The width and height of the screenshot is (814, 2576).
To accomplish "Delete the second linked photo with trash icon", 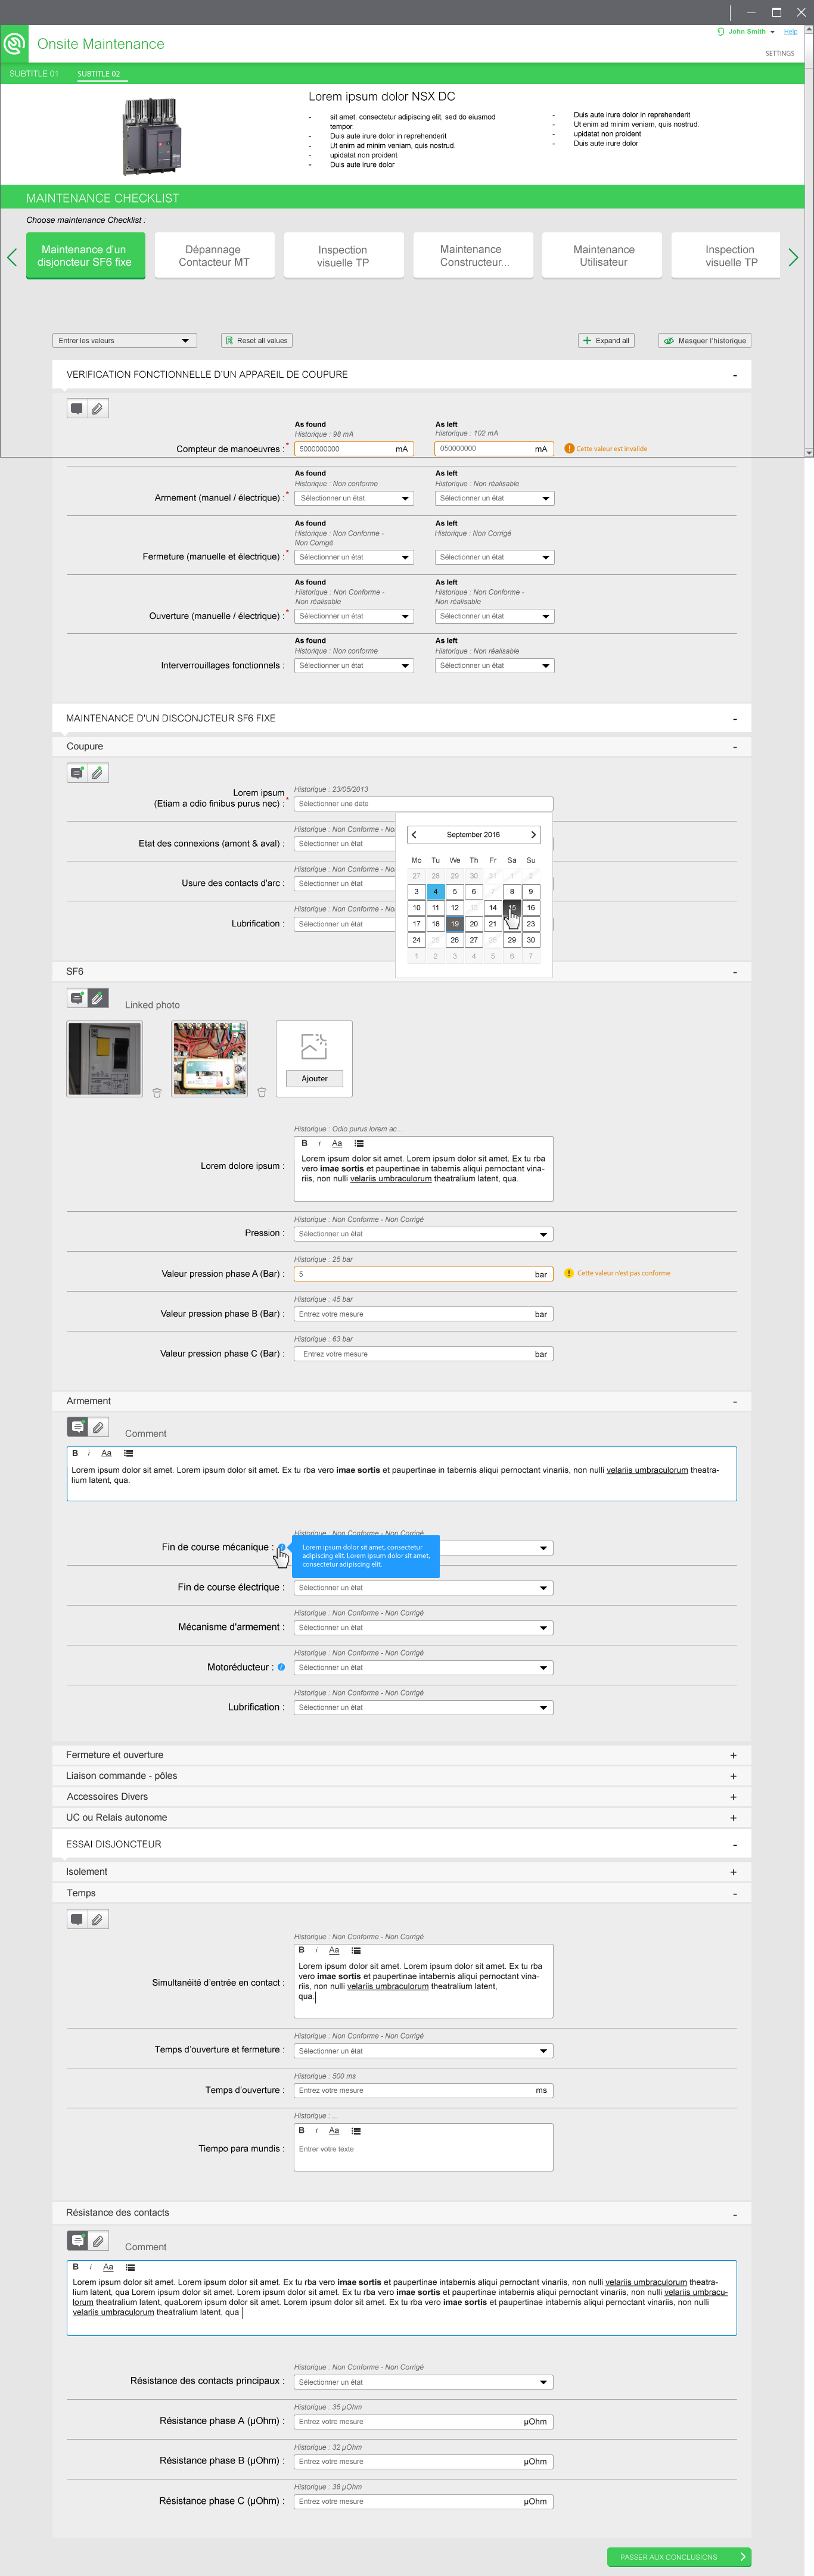I will pyautogui.click(x=262, y=1092).
